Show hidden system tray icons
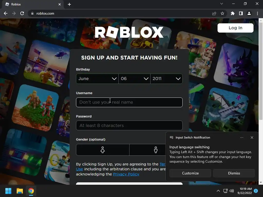Image resolution: width=263 pixels, height=197 pixels. (x=218, y=191)
